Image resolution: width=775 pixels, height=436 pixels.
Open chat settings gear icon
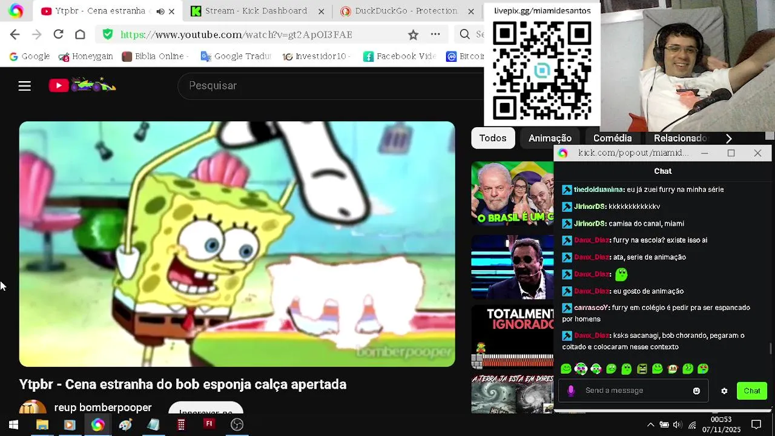point(724,391)
